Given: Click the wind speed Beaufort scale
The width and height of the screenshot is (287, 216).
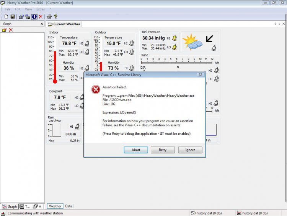Looking at the screenshot, I should pyautogui.click(x=177, y=61).
